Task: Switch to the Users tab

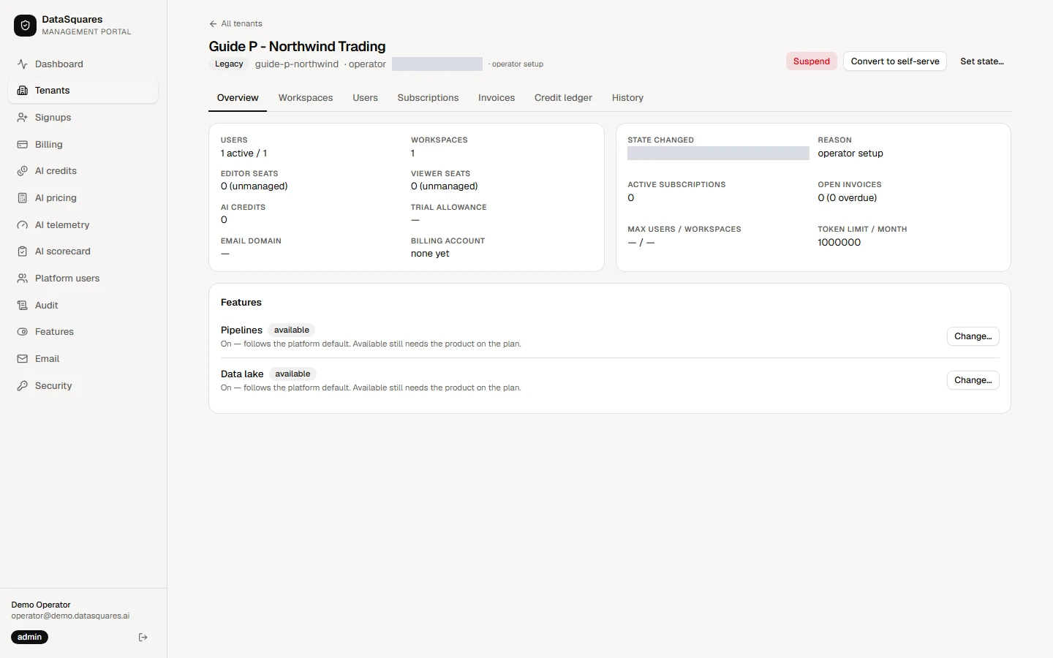Action: click(x=365, y=98)
